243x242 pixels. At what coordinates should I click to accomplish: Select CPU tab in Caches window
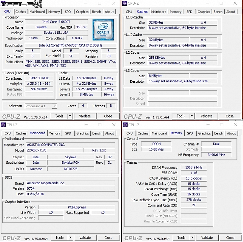pyautogui.click(x=129, y=12)
